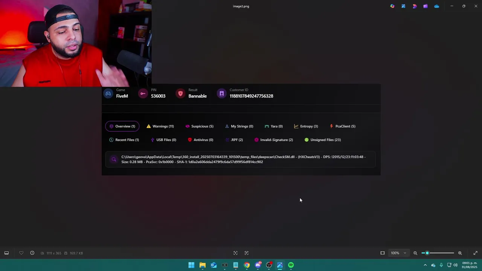Screen dimensions: 482x271
Task: Select the USB Files (0) tab in the image
Action: [163, 140]
